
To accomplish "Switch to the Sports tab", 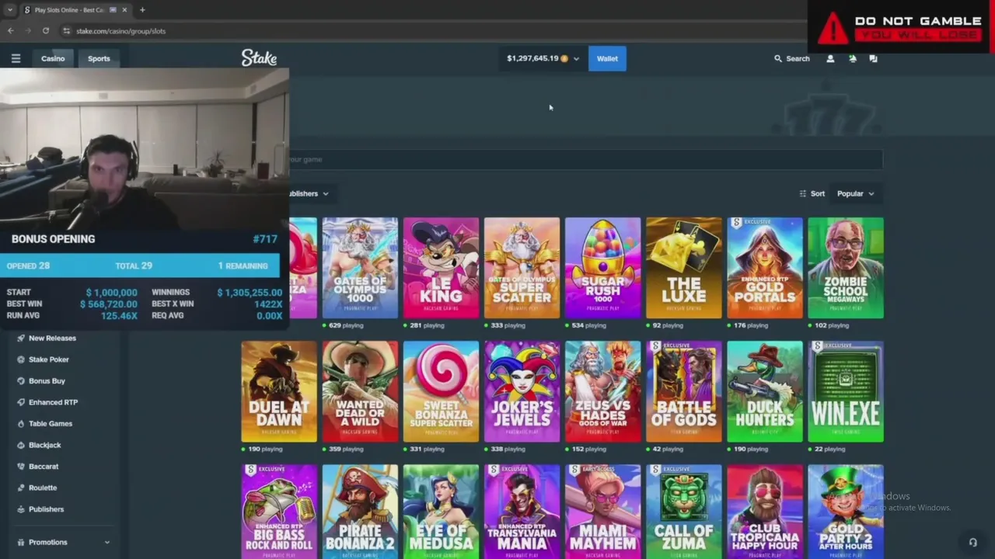I will (x=99, y=58).
